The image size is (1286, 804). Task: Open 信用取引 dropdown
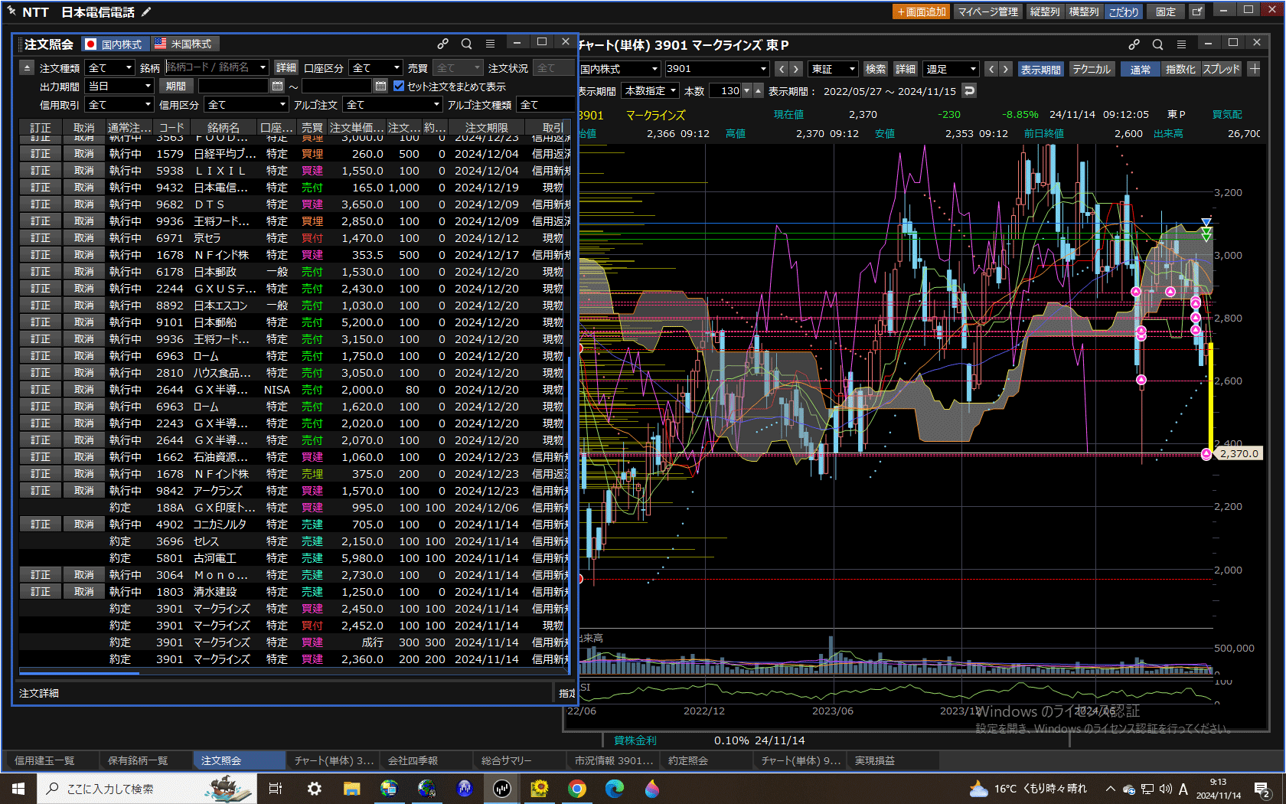[119, 104]
